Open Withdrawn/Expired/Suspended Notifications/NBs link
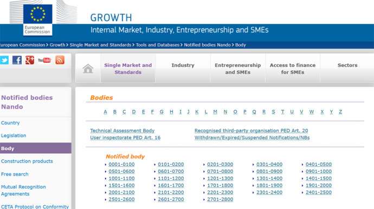The height and width of the screenshot is (209, 374). point(252,138)
